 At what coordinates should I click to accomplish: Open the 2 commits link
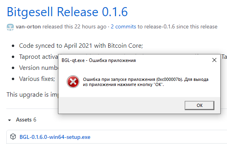pyautogui.click(x=123, y=26)
